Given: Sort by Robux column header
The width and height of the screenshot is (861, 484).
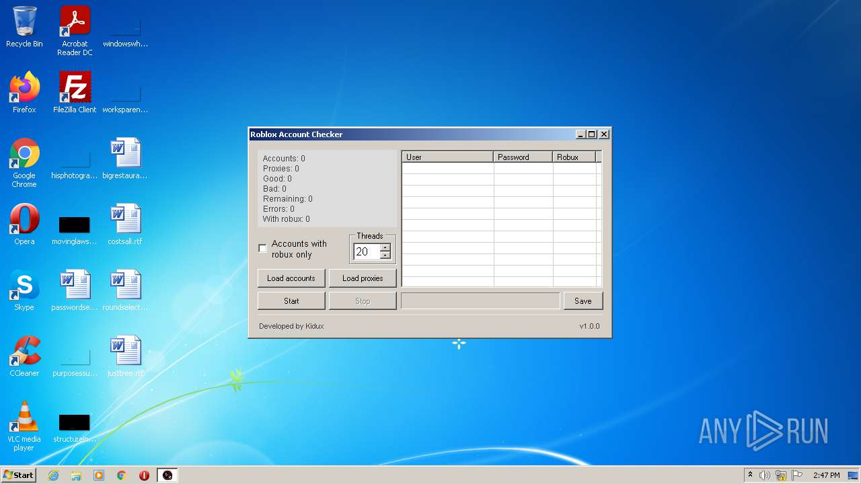Looking at the screenshot, I should 574,157.
